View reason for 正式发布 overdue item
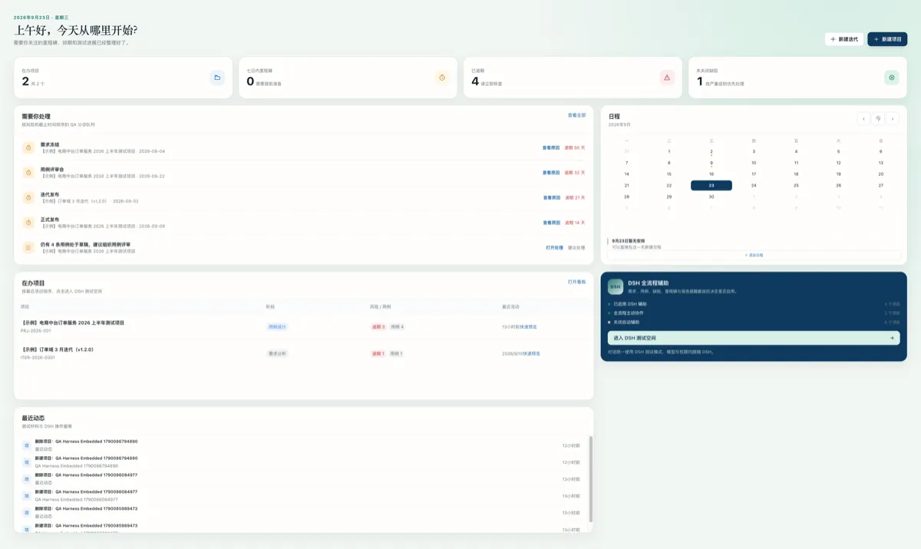Viewport: 921px width, 549px height. pyautogui.click(x=551, y=223)
